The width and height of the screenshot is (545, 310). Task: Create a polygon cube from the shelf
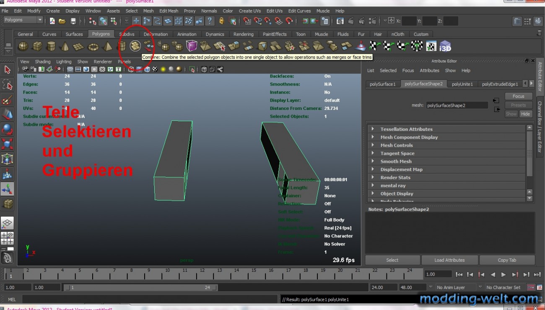(37, 46)
